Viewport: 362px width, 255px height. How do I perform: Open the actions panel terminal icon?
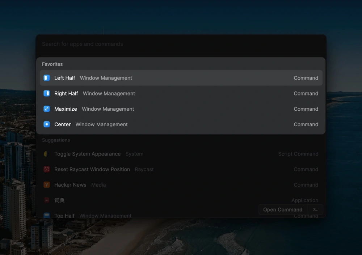(315, 210)
